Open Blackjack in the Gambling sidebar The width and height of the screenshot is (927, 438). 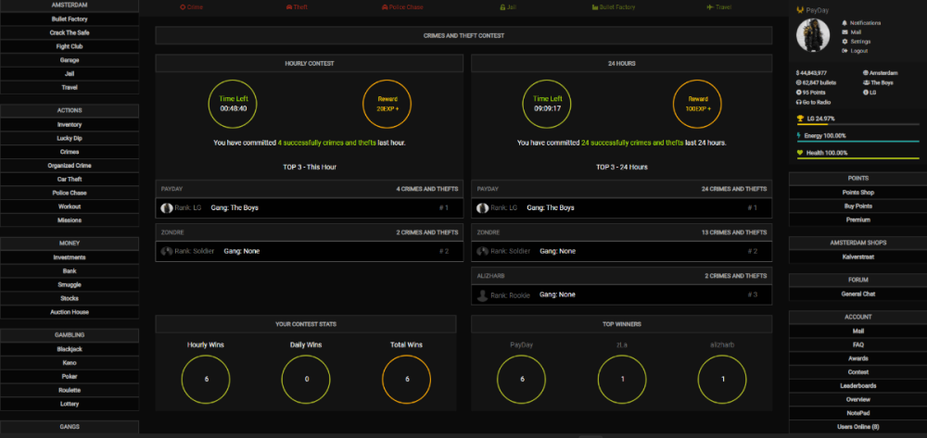[x=70, y=348]
